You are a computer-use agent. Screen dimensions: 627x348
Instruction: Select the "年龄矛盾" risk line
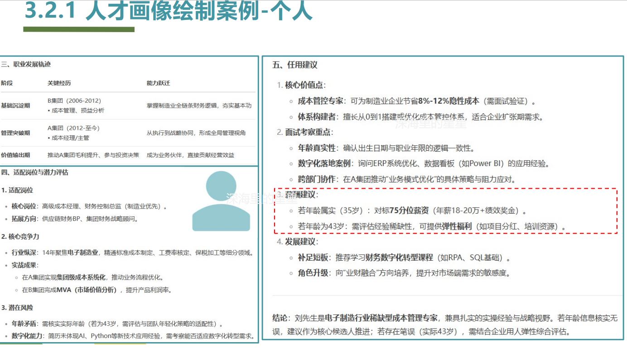coord(117,324)
